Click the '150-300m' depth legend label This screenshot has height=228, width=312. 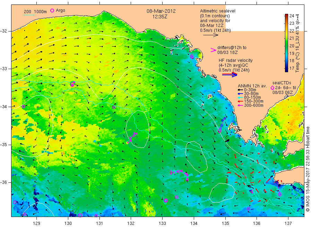click(x=254, y=101)
